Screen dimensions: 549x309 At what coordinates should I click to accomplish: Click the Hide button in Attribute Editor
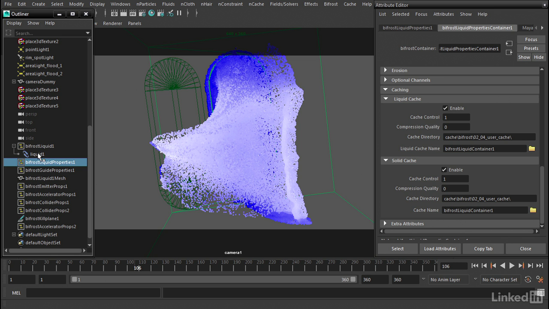(539, 57)
